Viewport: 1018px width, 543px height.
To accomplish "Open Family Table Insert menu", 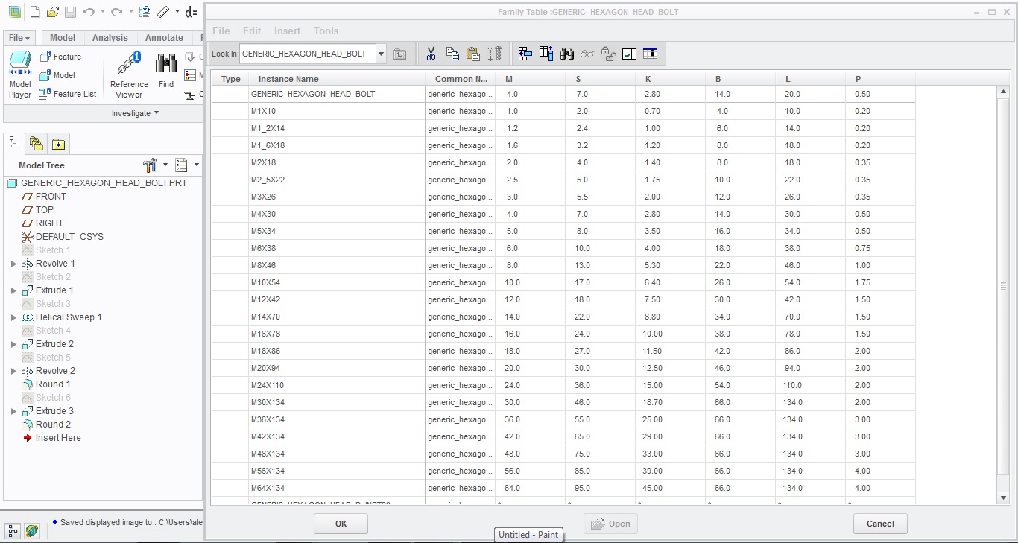I will [287, 31].
